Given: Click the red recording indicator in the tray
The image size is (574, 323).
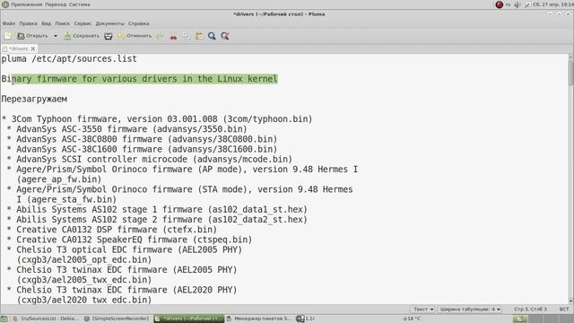Looking at the screenshot, I should (x=500, y=4).
